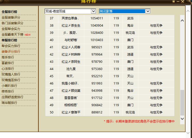
Task: Click the outer page scroll down arrow
Action: click(188, 133)
